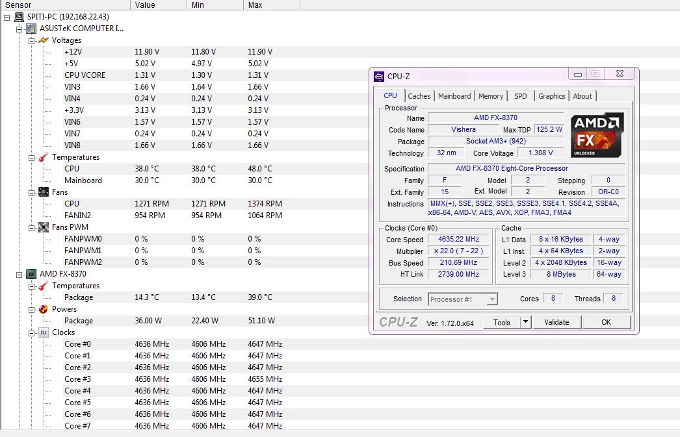
Task: Switch to the Caches tab
Action: 419,96
